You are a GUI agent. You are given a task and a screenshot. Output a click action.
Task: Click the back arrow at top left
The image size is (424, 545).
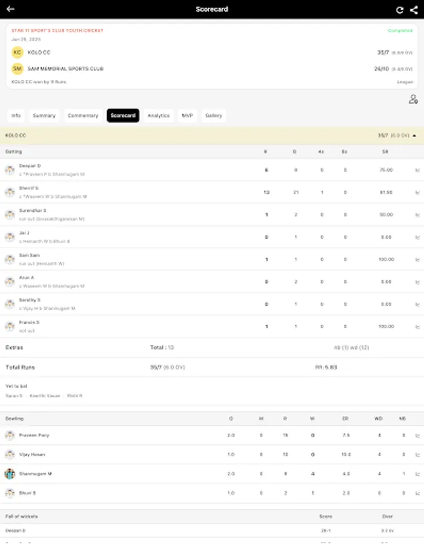coord(12,8)
